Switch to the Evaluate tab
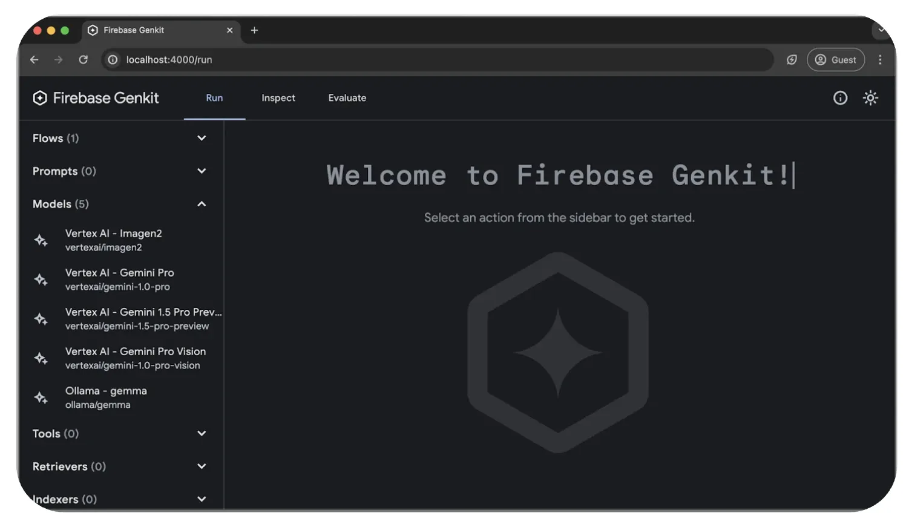The image size is (909, 530). 347,98
